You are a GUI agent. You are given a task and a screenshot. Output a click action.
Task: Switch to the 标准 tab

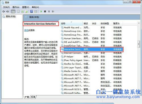pos(33,97)
